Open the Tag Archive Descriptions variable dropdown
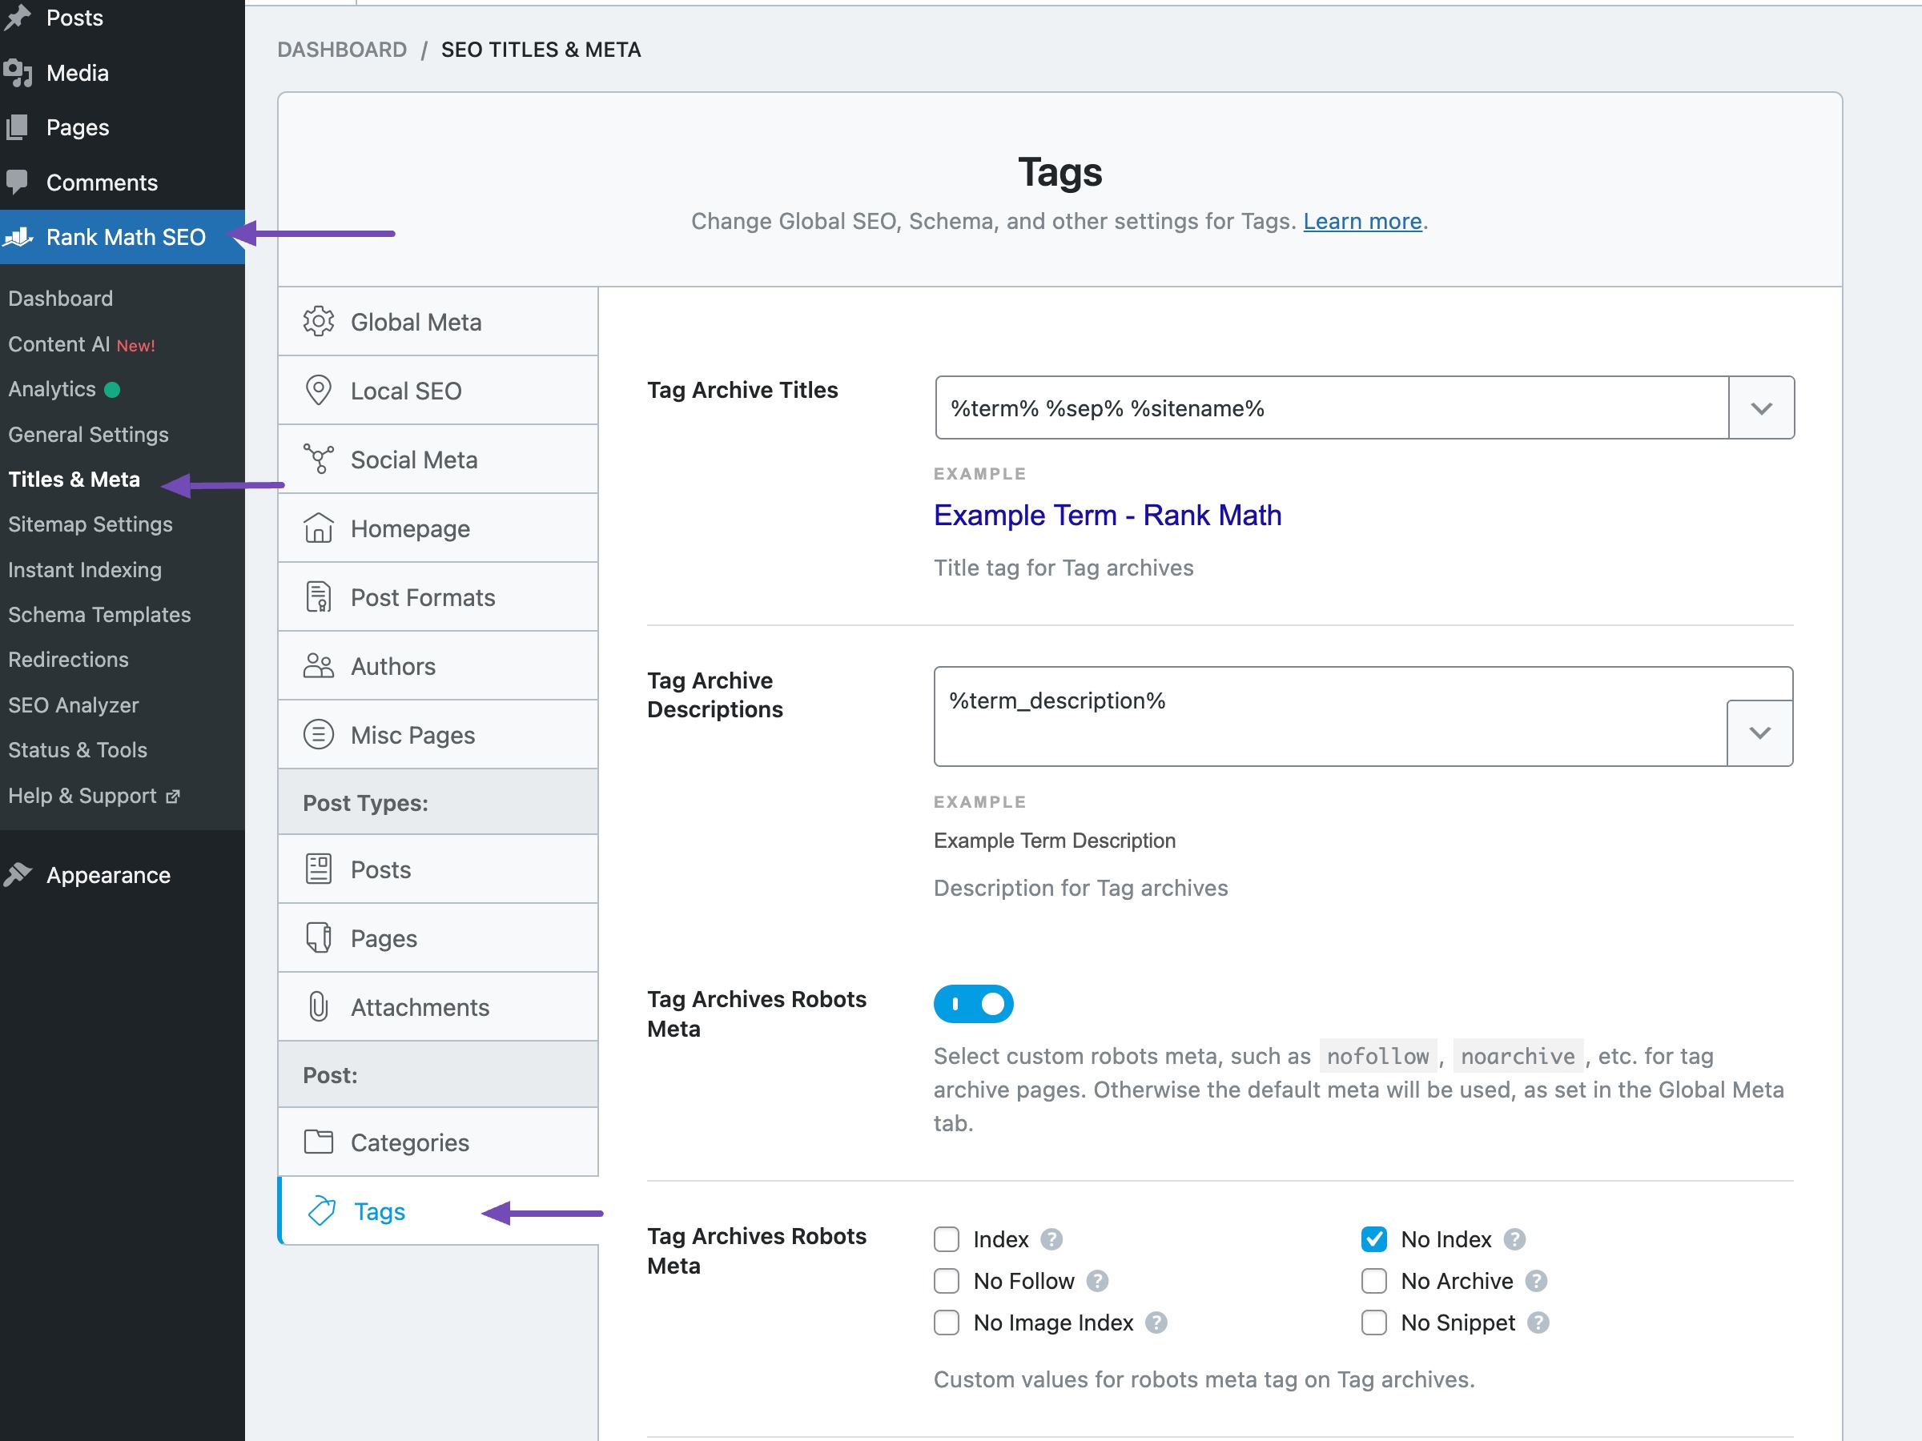This screenshot has height=1441, width=1922. click(1759, 733)
